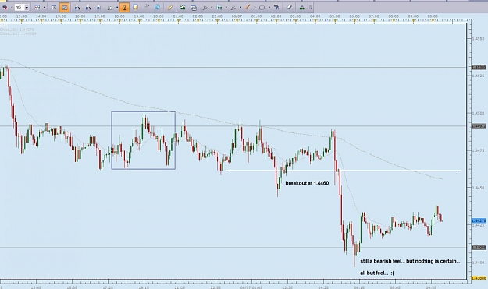Select the eraser tool

(x=290, y=8)
